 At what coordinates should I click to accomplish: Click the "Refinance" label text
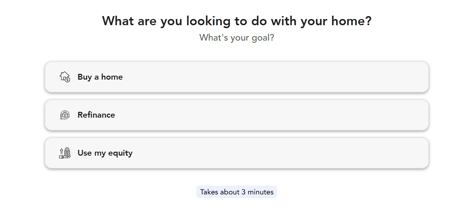pos(96,115)
